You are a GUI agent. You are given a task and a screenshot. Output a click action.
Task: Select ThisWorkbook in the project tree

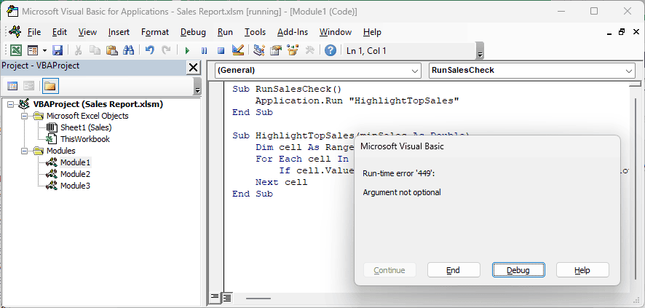pyautogui.click(x=84, y=139)
